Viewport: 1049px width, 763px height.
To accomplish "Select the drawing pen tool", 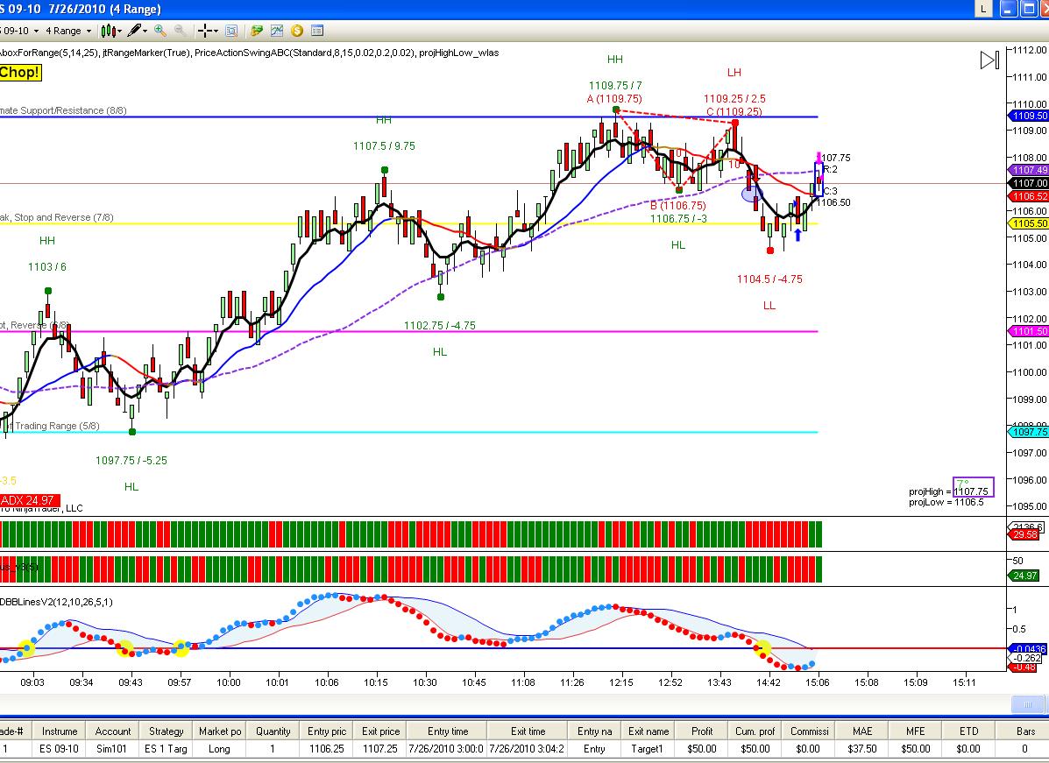I will [x=134, y=31].
